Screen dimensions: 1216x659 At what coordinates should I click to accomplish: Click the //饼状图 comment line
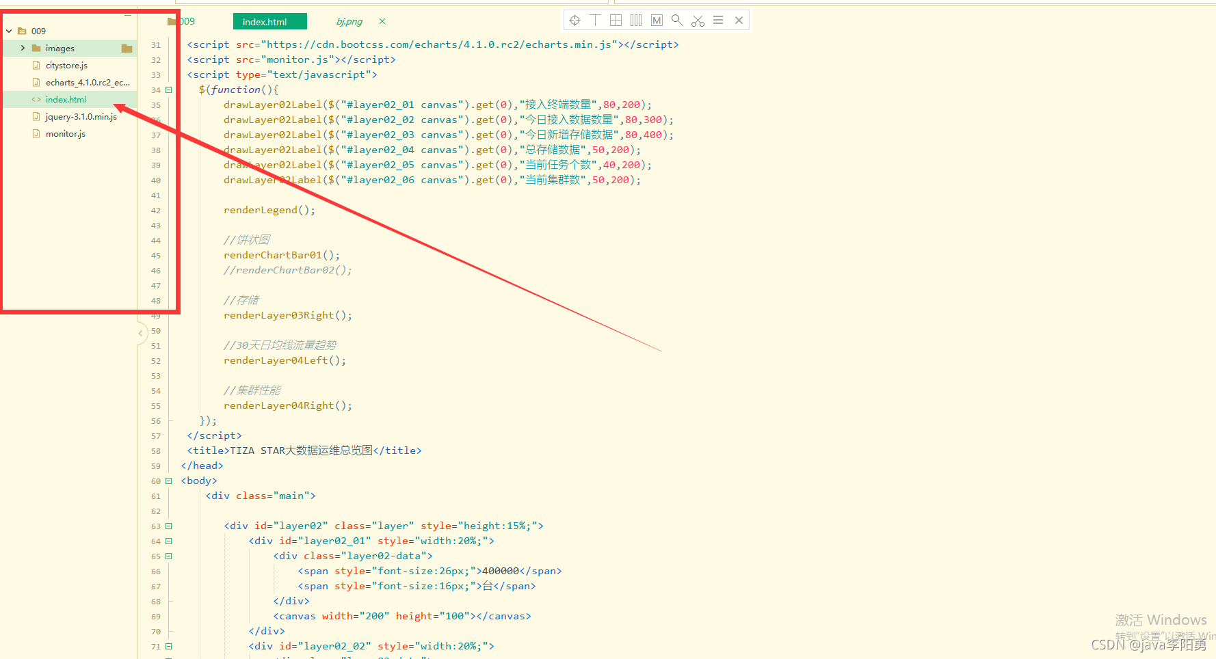pyautogui.click(x=247, y=240)
